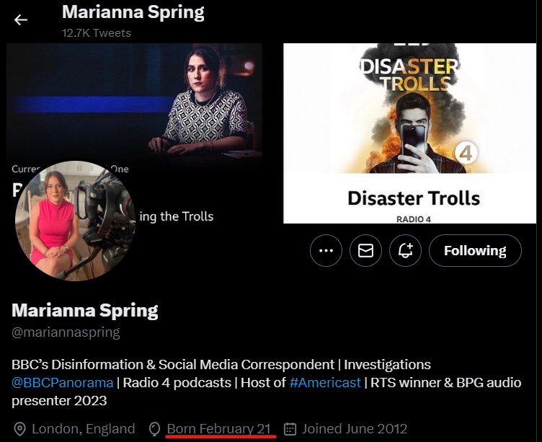542x442 pixels.
Task: Click the Marianna Spring name above handle
Action: tap(85, 310)
